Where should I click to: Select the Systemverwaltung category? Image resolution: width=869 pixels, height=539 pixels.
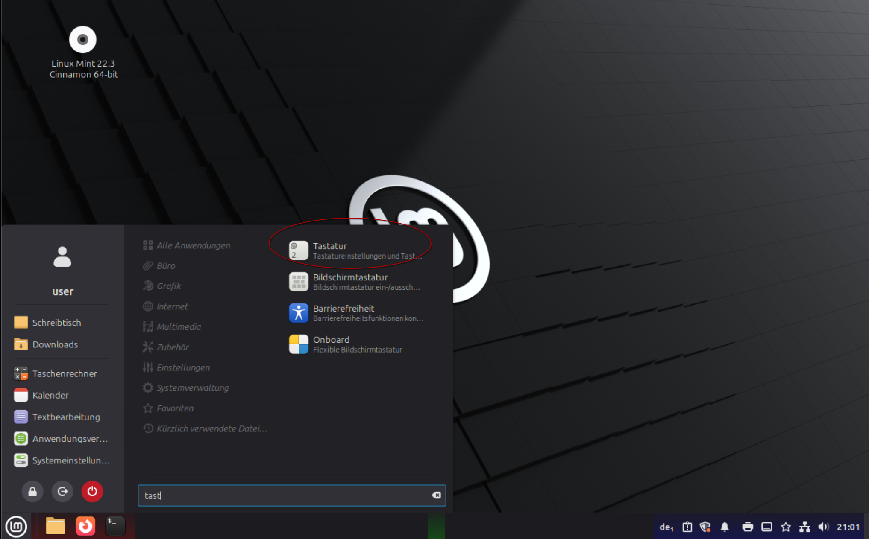tap(193, 387)
